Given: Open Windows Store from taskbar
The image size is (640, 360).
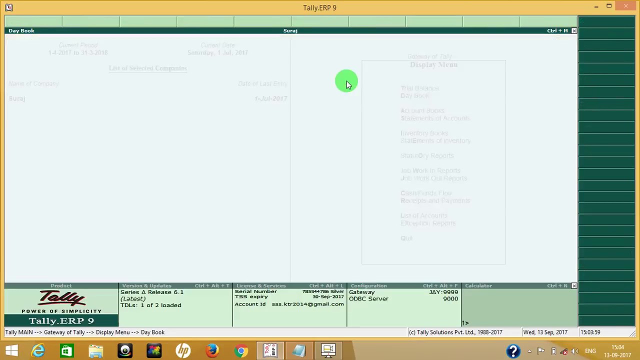Looking at the screenshot, I should click(x=66, y=350).
